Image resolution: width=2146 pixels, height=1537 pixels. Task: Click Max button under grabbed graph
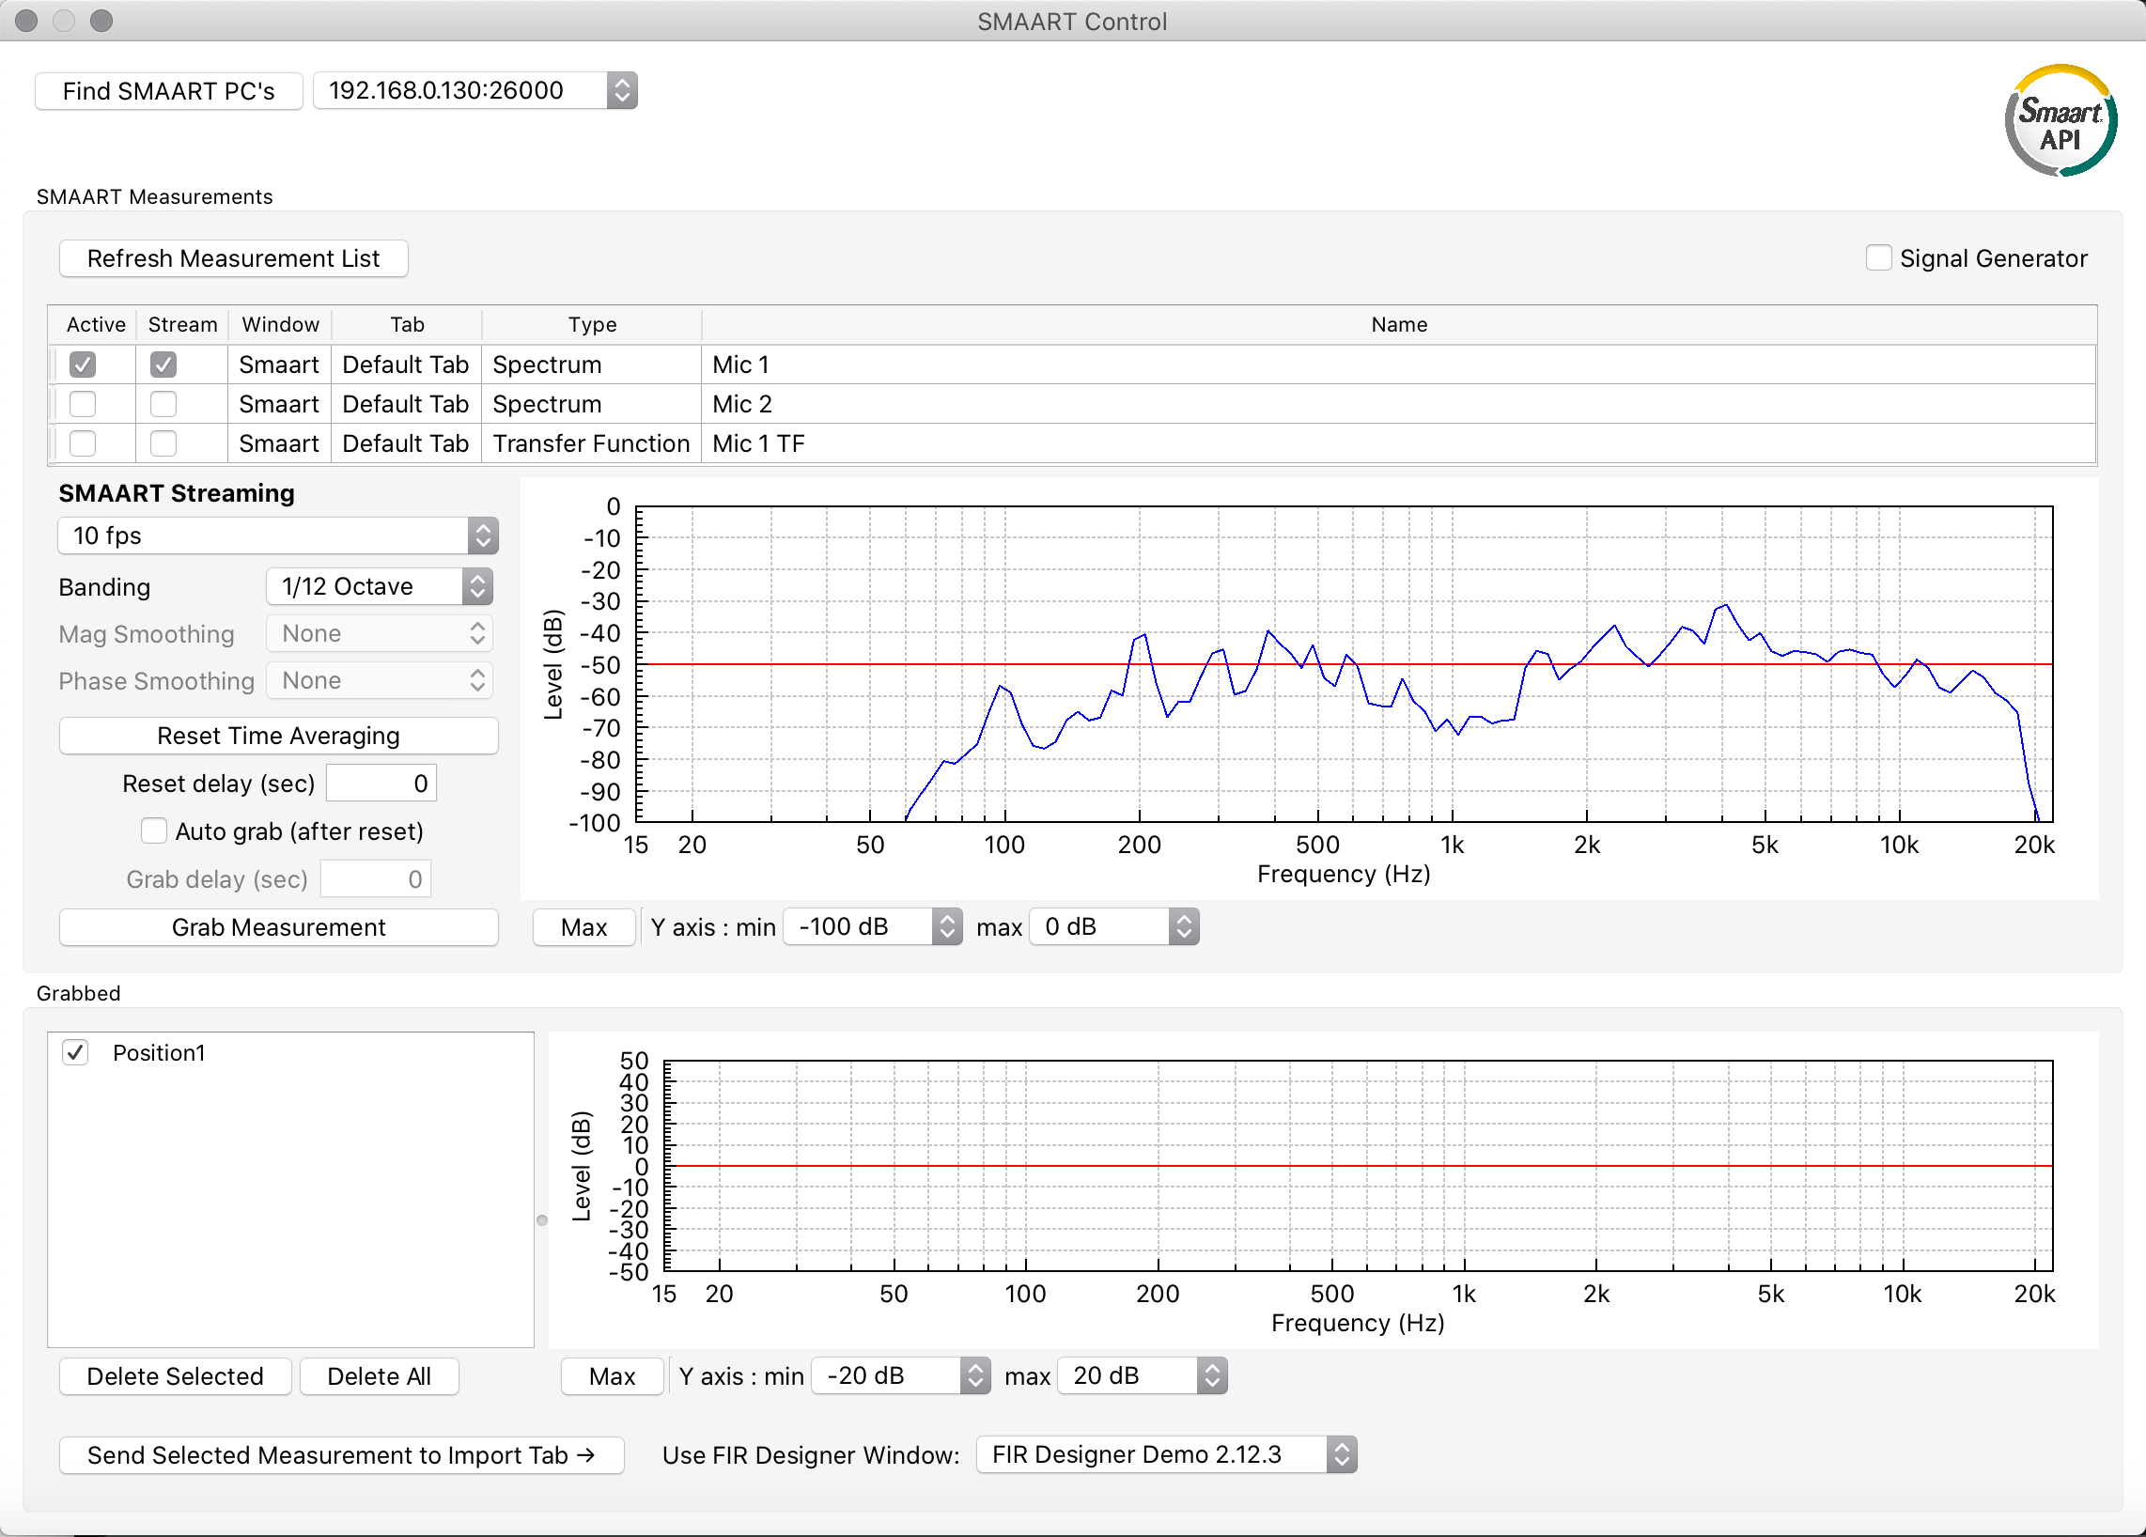pos(613,1376)
